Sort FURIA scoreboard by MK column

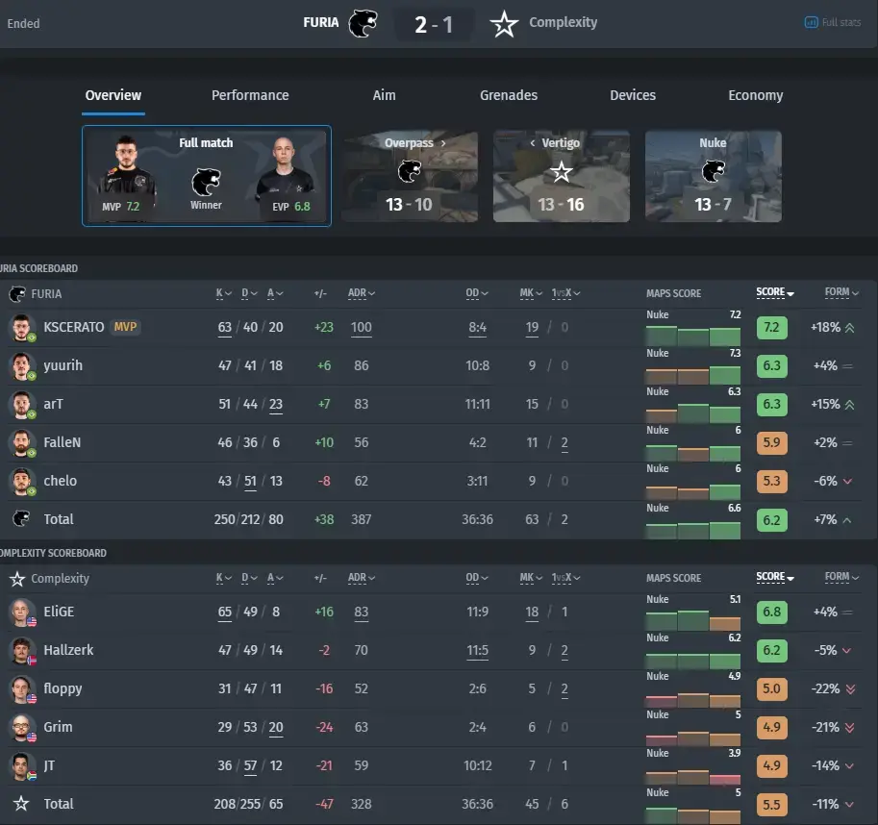click(531, 293)
